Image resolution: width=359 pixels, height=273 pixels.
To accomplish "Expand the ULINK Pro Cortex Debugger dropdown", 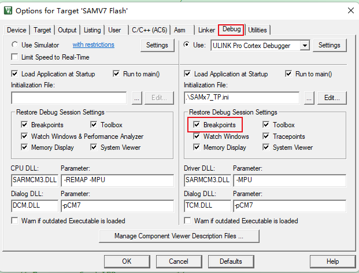I will tap(305, 45).
